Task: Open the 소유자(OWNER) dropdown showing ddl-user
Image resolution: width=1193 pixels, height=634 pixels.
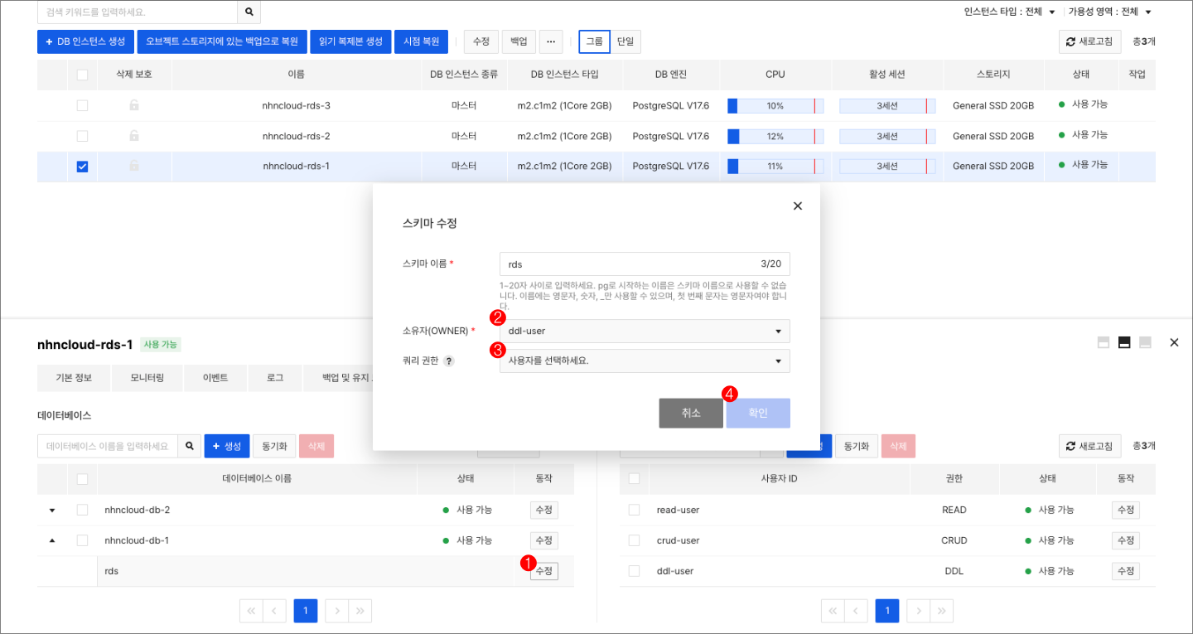Action: click(644, 330)
